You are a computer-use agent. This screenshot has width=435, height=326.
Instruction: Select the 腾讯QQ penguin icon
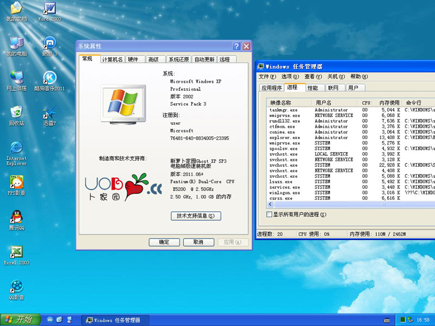16,217
